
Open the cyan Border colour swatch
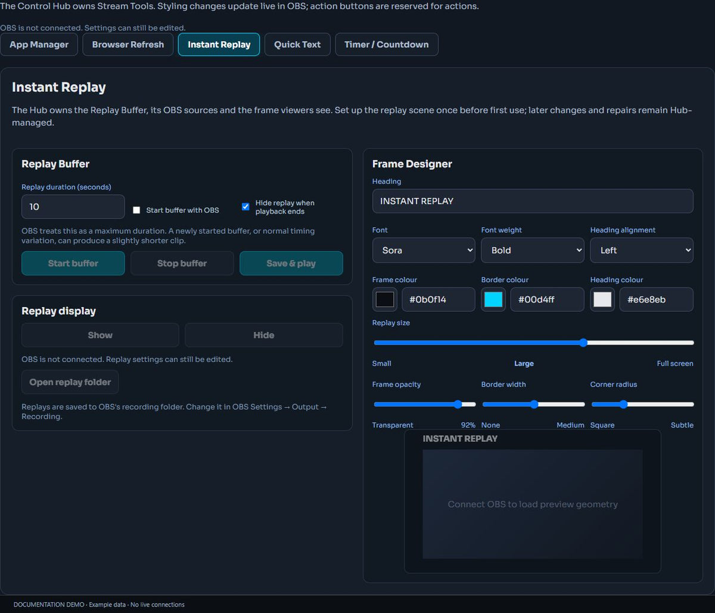click(493, 299)
